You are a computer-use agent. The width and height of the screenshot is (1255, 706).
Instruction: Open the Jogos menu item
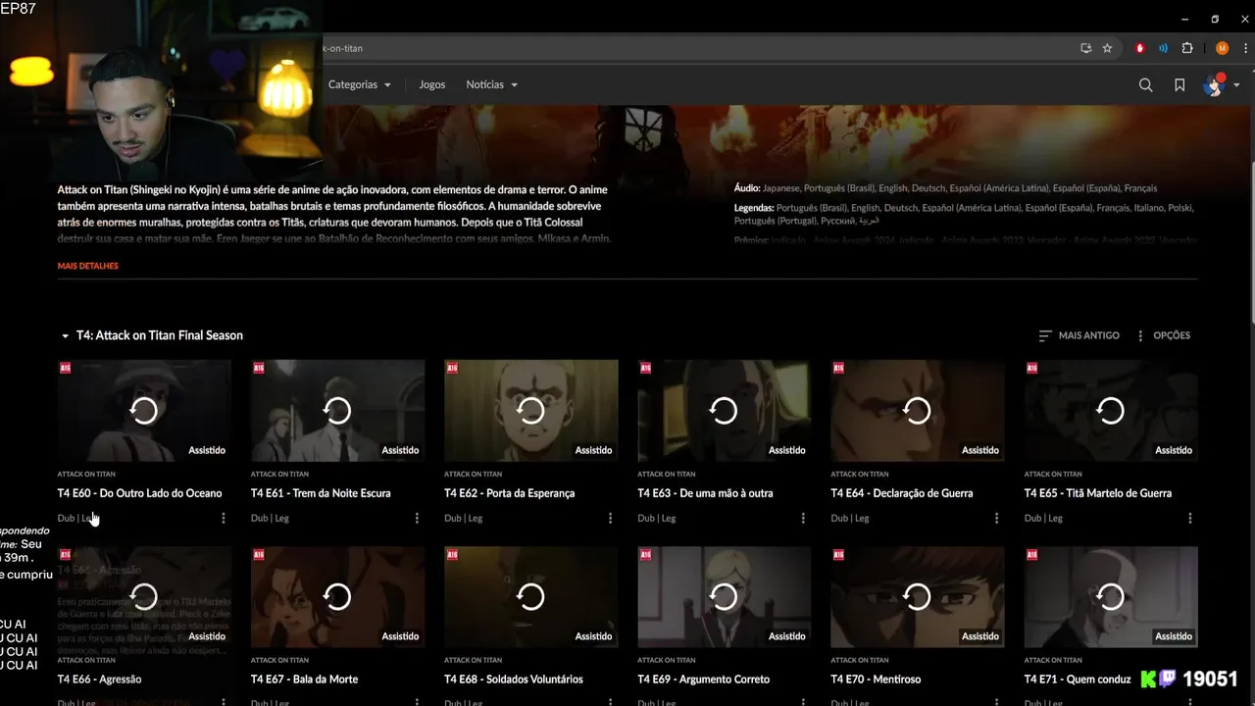[431, 84]
